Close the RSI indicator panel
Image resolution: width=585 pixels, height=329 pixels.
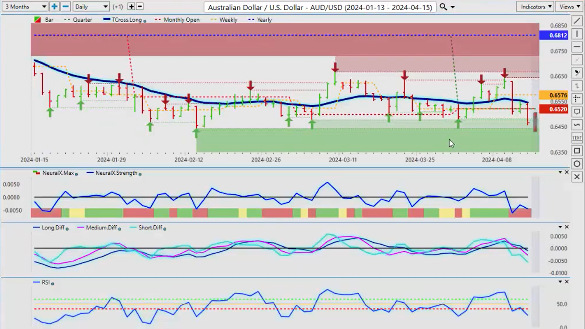tap(567, 282)
